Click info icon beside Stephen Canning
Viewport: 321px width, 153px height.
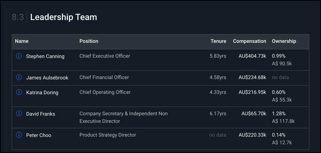pos(19,56)
